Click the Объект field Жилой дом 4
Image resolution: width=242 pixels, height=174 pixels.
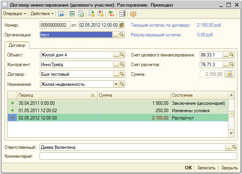pos(77,55)
